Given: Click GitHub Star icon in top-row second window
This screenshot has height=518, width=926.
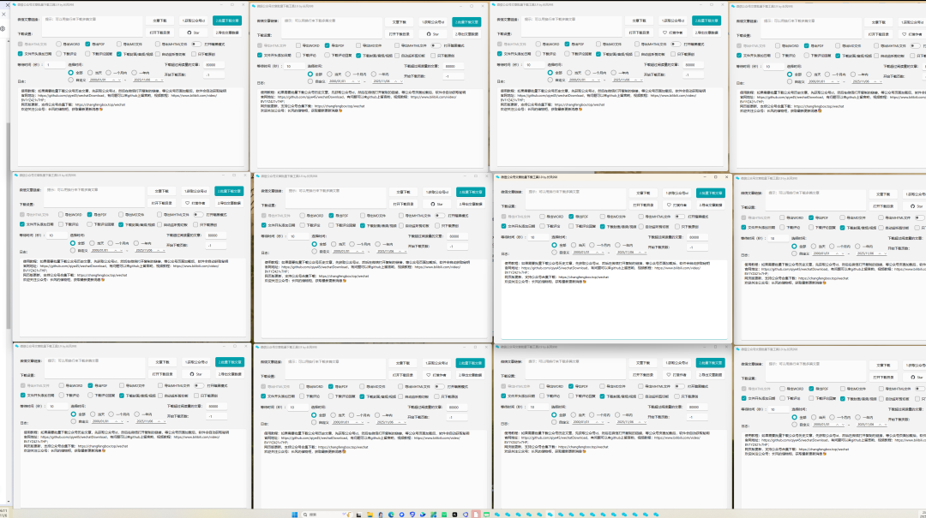Looking at the screenshot, I should 429,34.
